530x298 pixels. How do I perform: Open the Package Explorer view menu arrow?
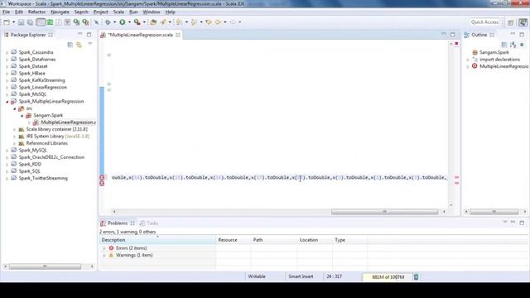pyautogui.click(x=90, y=44)
